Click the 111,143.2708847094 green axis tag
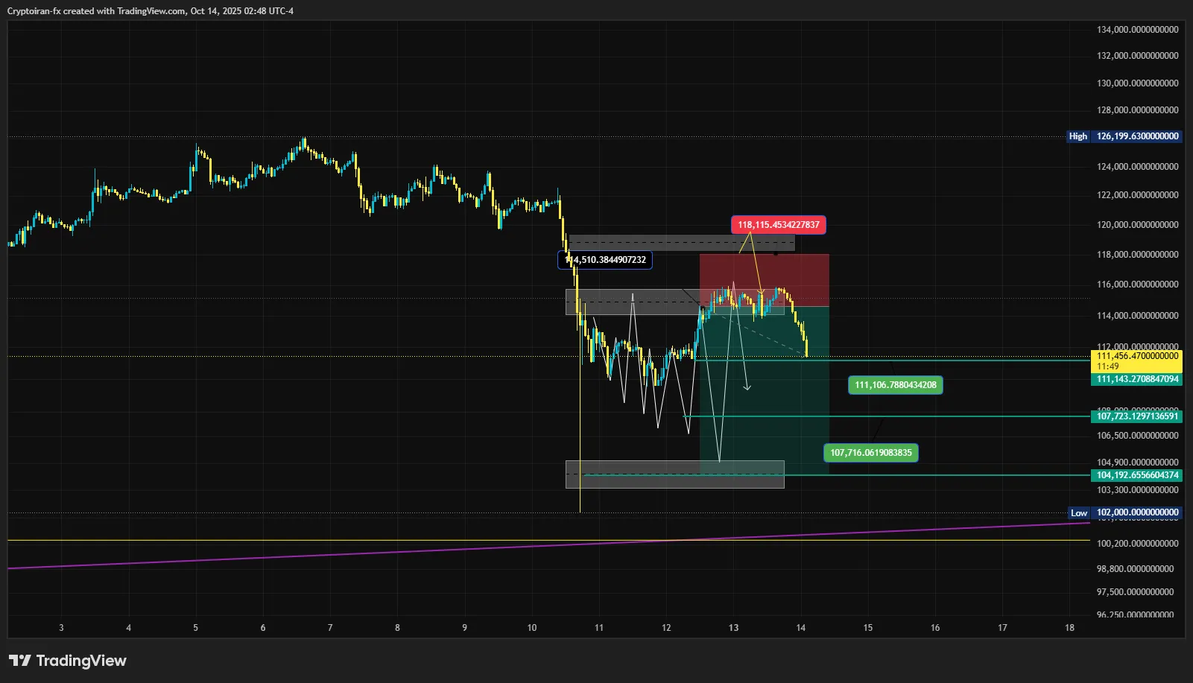Viewport: 1193px width, 683px height. (x=1137, y=379)
